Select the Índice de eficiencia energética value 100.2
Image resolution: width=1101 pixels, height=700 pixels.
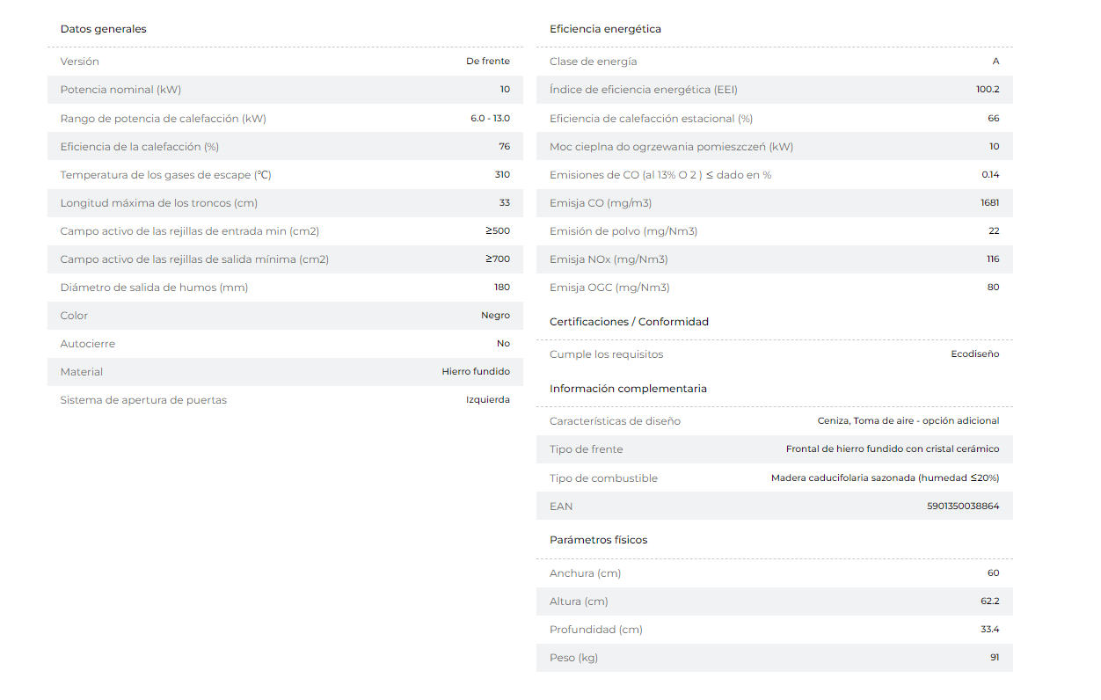988,90
